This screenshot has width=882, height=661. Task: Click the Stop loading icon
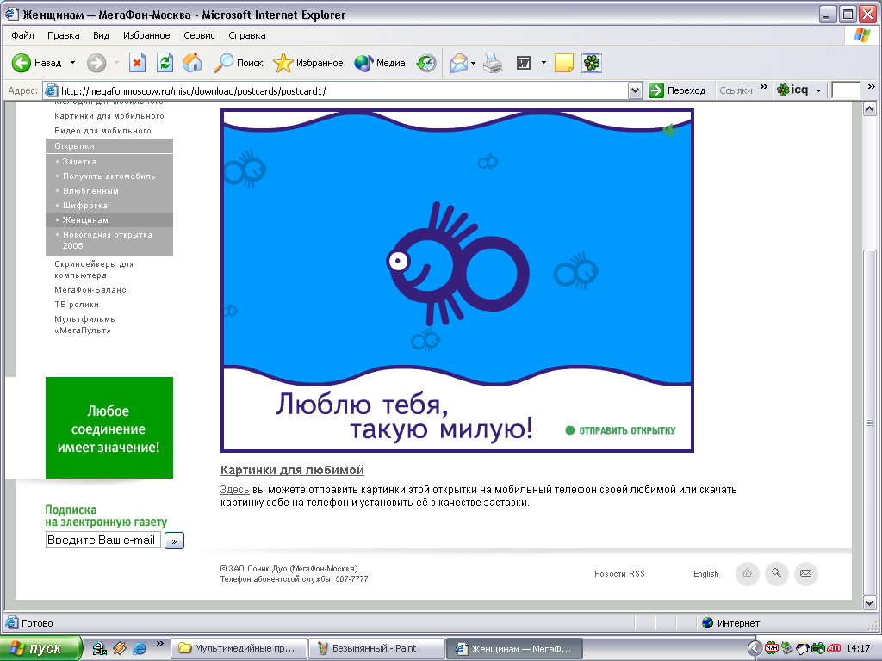137,63
